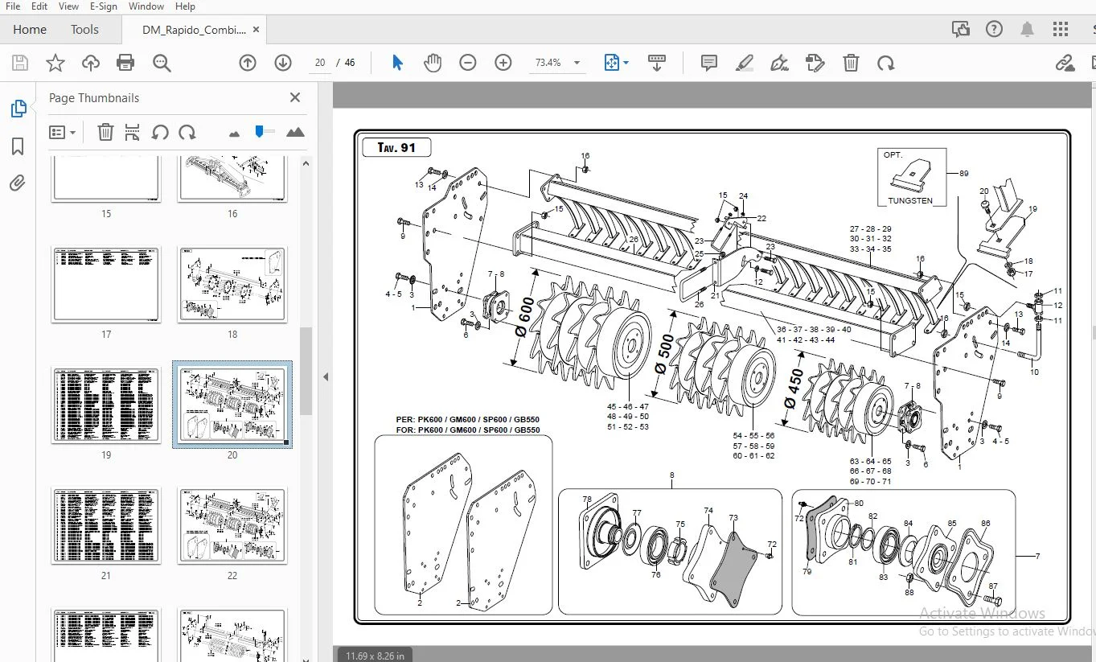Open the find text search tool
This screenshot has width=1096, height=662.
pos(162,63)
